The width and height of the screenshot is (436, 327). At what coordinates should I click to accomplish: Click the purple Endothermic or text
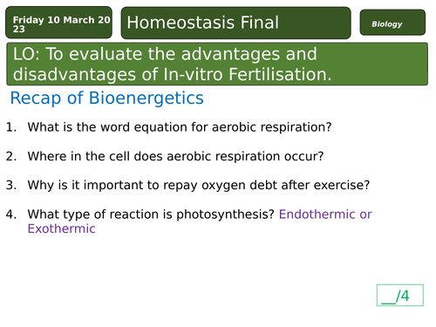click(x=325, y=215)
